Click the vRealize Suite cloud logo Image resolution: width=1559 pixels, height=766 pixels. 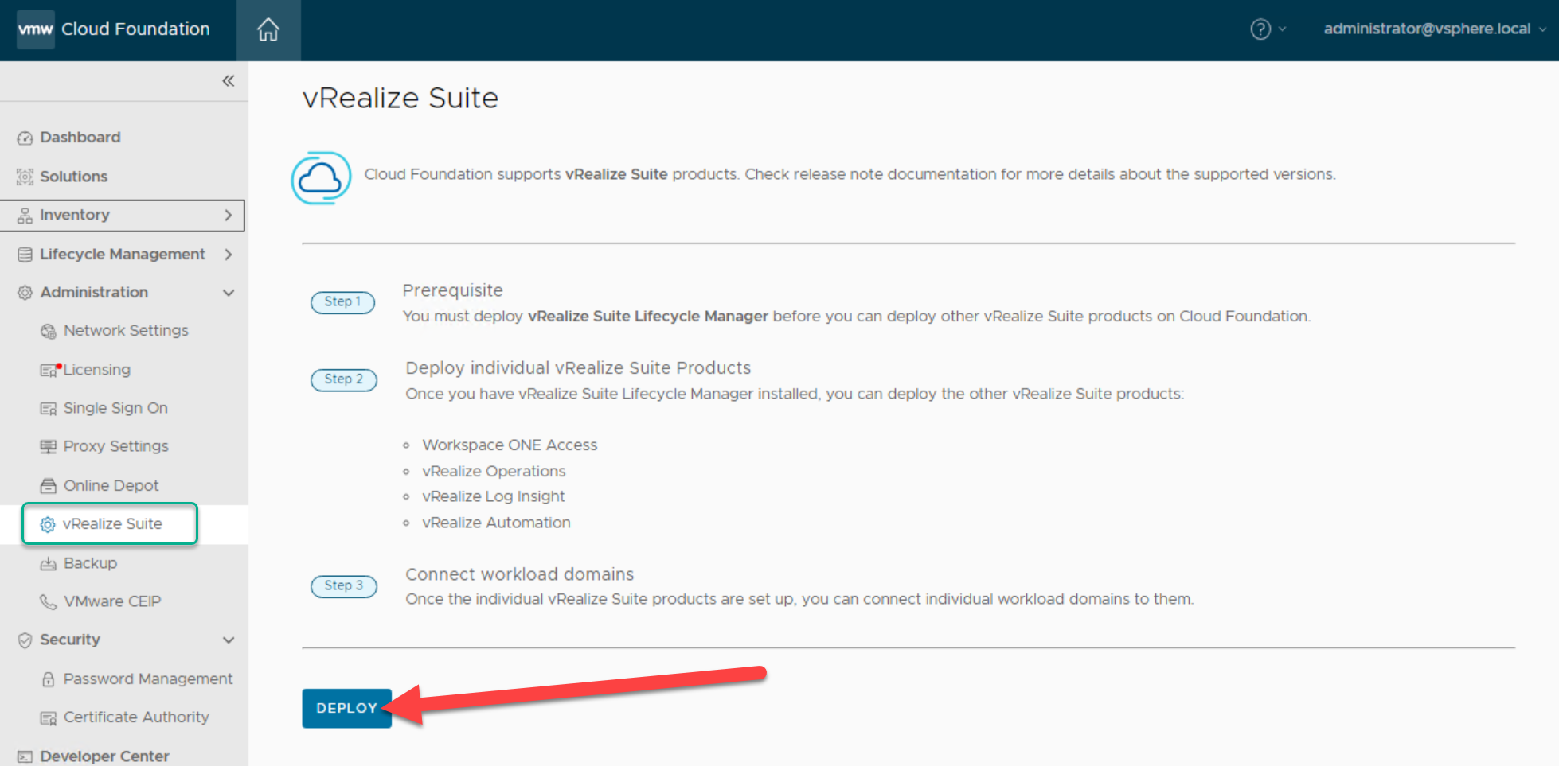(x=321, y=177)
